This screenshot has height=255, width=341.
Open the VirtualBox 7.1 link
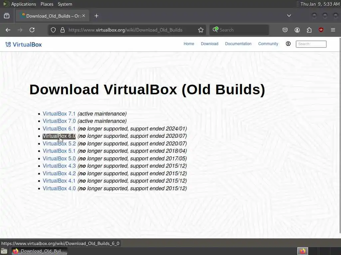(59, 114)
